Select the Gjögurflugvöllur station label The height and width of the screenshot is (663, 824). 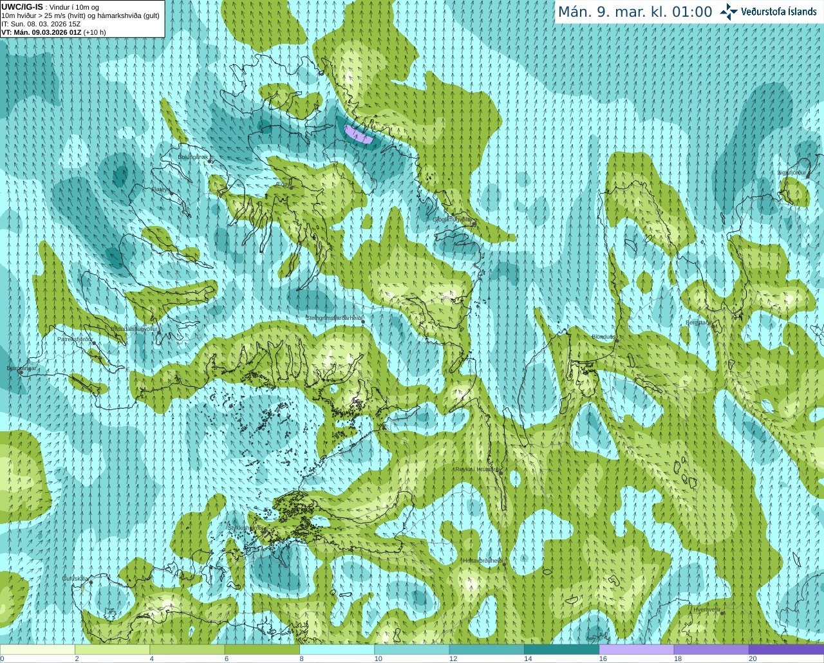click(453, 219)
